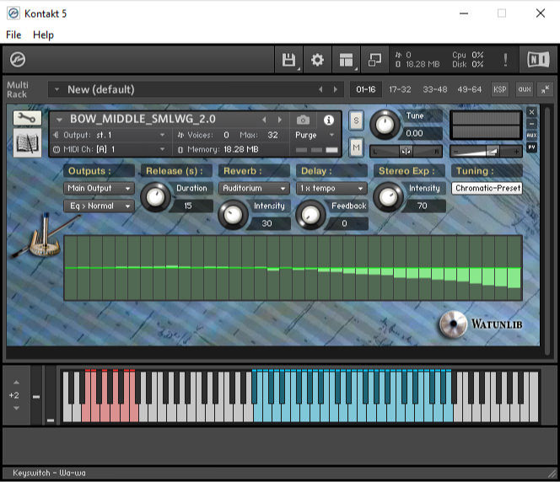Open the New (default) multi dropdown arrow

(57, 89)
